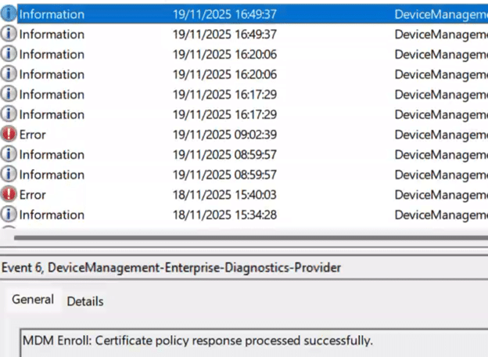Image resolution: width=488 pixels, height=357 pixels.
Task: Select the 18/11/2025 15:40:03 timestamp cell
Action: click(225, 195)
